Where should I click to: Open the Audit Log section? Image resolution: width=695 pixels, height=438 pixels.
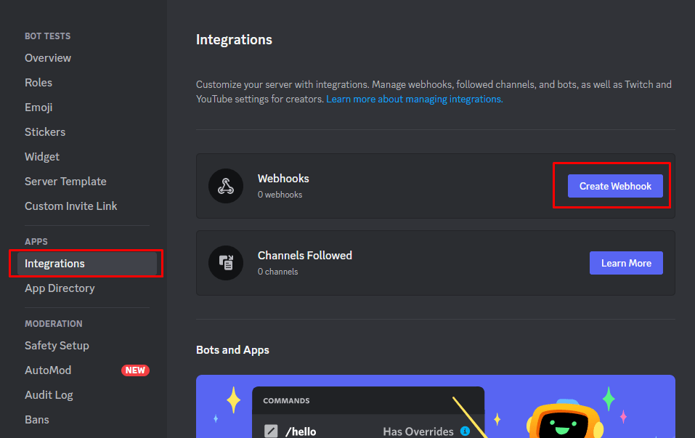pos(49,394)
